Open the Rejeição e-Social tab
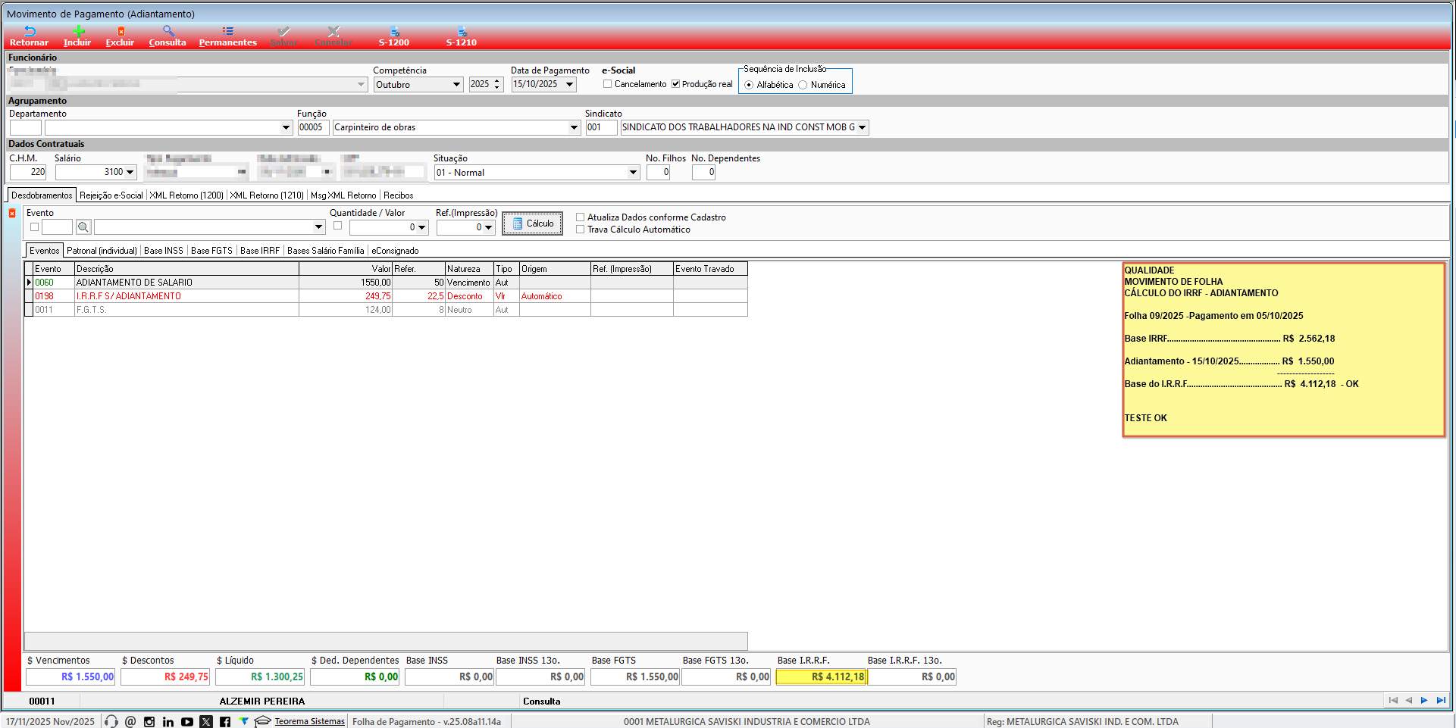 coord(111,195)
